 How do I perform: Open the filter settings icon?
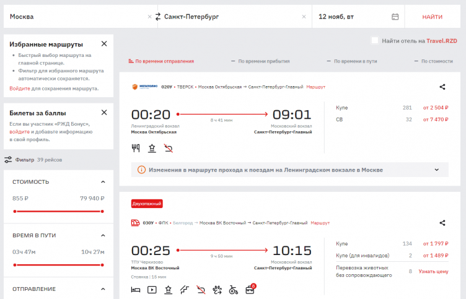pyautogui.click(x=8, y=160)
